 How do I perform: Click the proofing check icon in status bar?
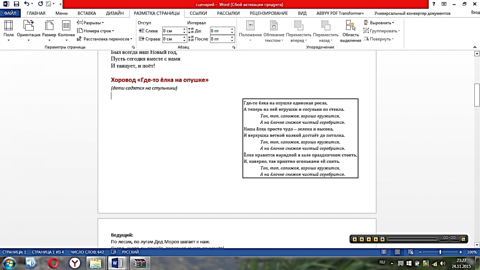point(114,252)
